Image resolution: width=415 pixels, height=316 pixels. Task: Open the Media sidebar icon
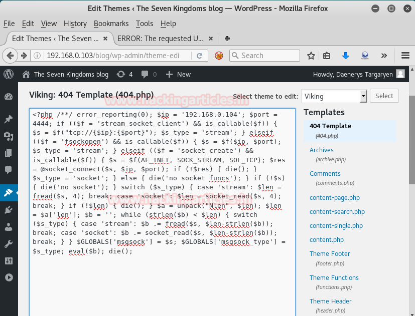pos(9,136)
